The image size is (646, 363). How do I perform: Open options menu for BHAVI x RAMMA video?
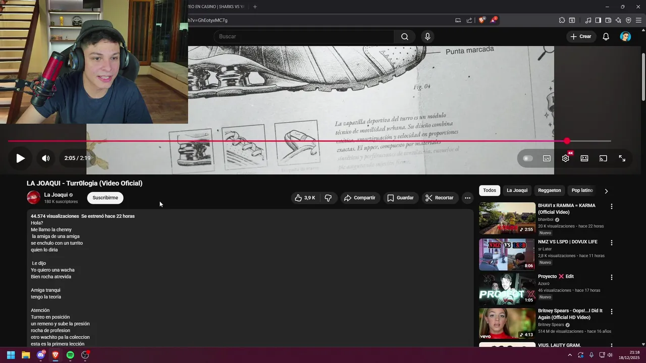tap(612, 207)
